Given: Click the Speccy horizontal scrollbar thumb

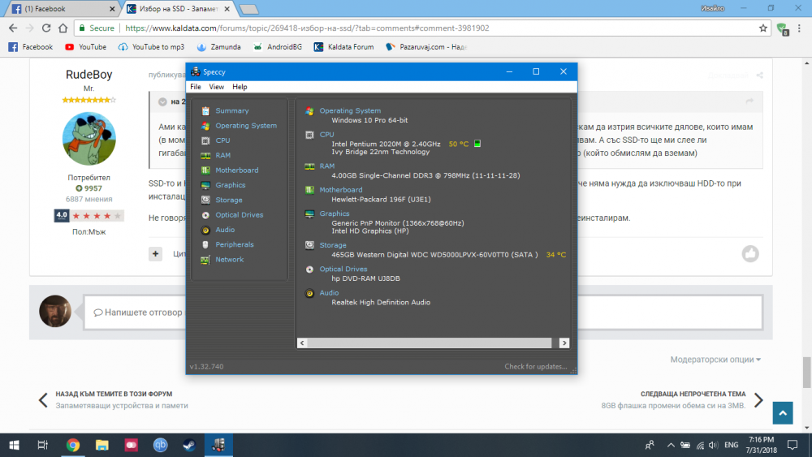Looking at the screenshot, I should point(430,343).
